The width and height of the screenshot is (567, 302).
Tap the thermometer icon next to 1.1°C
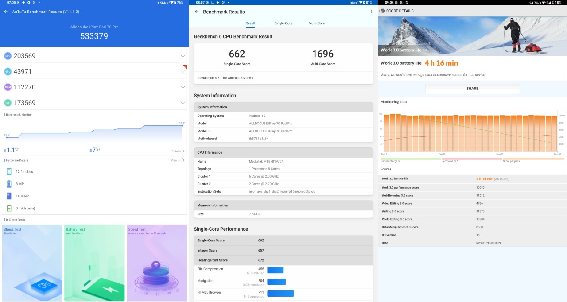5,151
